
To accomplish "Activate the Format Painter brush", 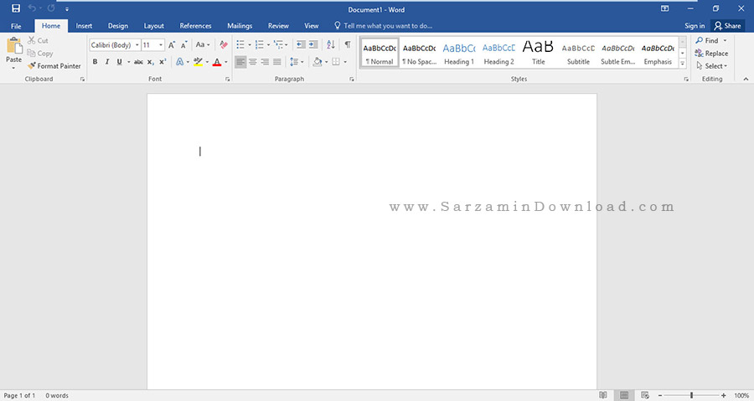I will 54,66.
